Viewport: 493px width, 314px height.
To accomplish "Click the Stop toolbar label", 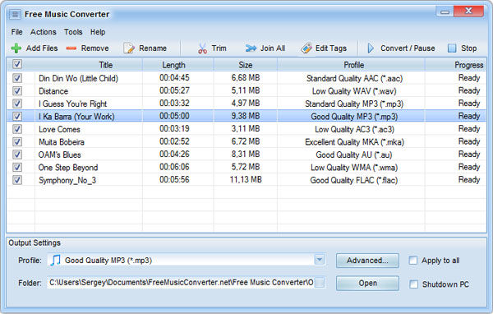I will [469, 48].
